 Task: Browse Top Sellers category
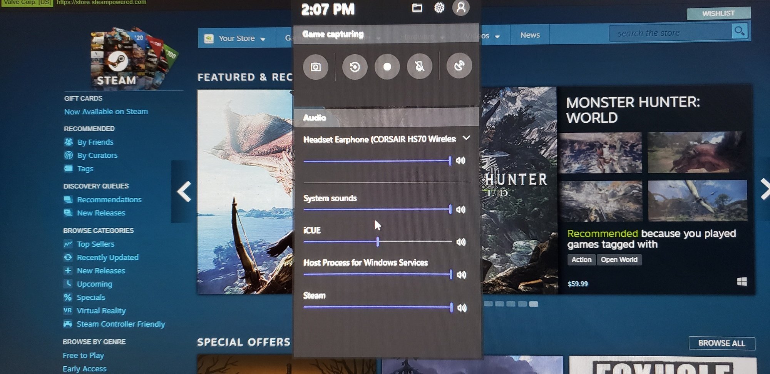(95, 244)
